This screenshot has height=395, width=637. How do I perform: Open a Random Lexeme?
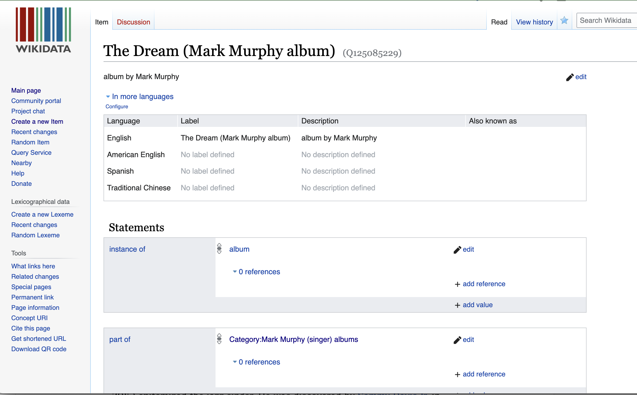(x=35, y=235)
